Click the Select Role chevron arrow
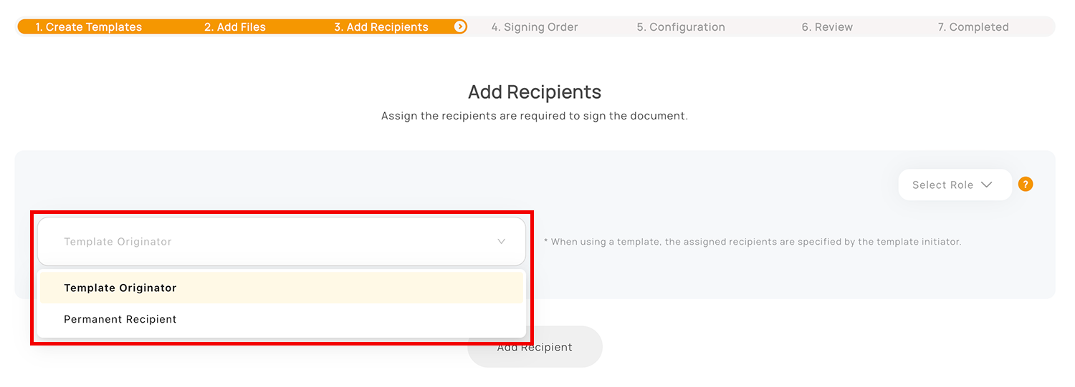 tap(986, 185)
